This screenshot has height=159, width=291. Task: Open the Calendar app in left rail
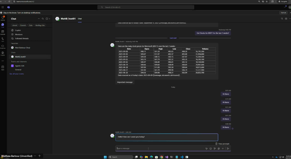[3, 32]
